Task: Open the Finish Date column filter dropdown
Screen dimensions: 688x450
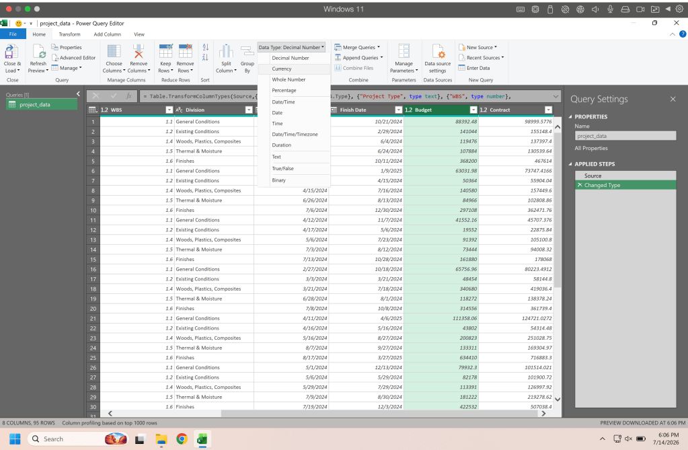Action: point(398,110)
